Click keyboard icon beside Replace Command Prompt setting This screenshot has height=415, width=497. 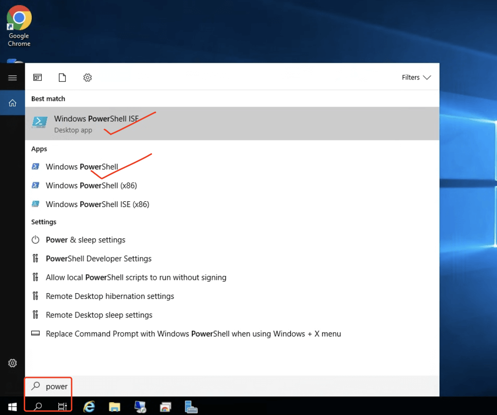(x=36, y=334)
